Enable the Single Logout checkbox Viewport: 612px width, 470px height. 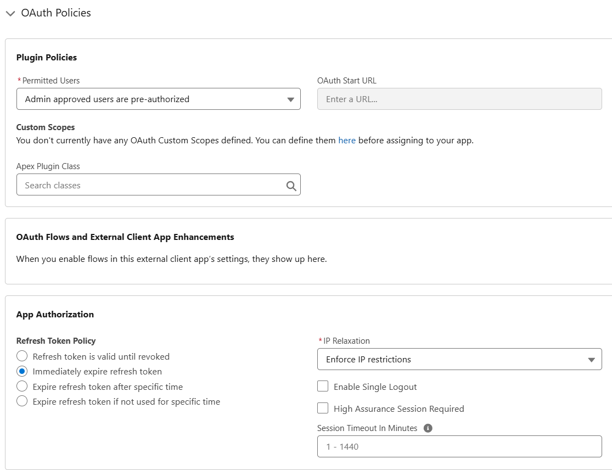click(x=323, y=386)
